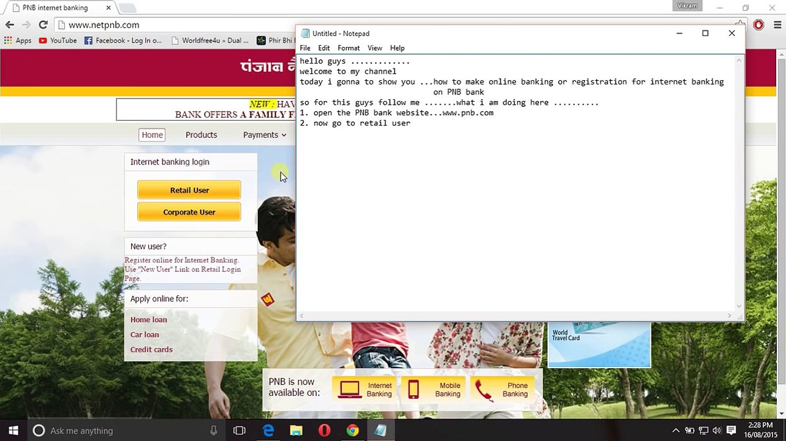Close the PNB internet banking tab

click(108, 8)
